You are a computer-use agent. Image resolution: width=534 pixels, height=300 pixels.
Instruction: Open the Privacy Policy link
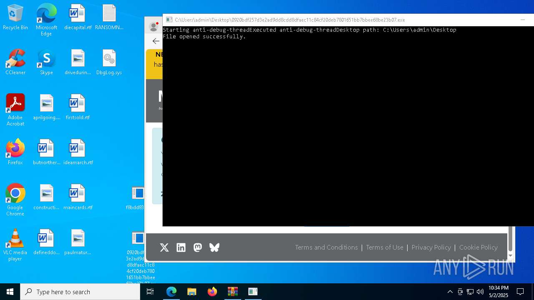[431, 247]
